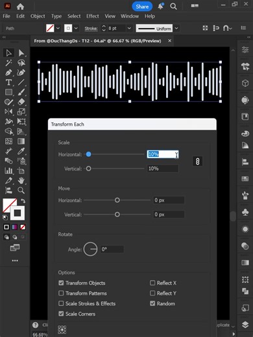Open the Type menu
This screenshot has width=253, height=337.
pos(56,16)
